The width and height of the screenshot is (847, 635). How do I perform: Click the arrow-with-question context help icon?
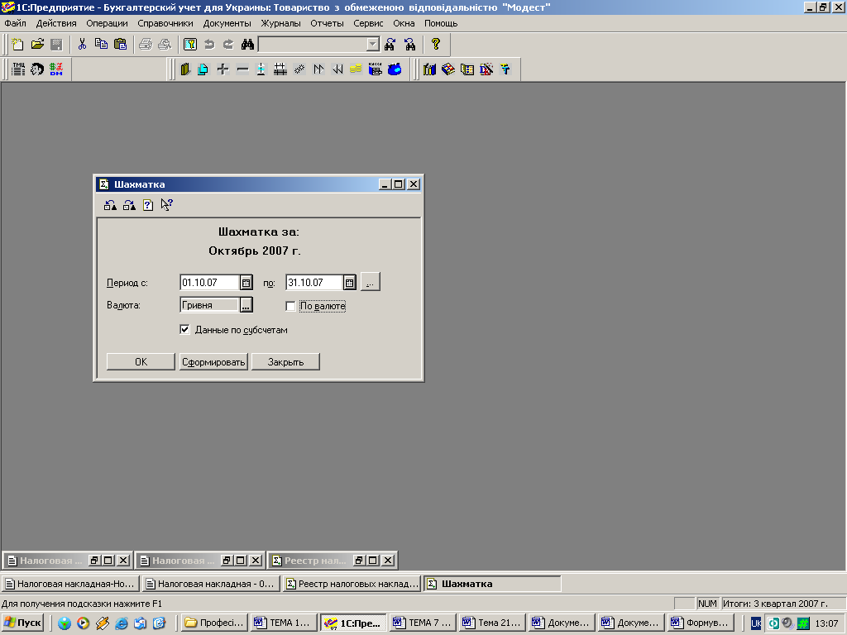click(x=166, y=205)
